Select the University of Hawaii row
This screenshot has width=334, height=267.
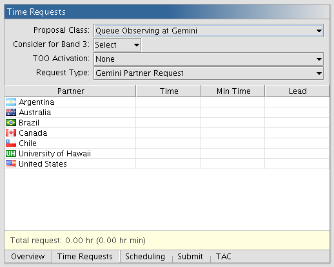point(167,154)
